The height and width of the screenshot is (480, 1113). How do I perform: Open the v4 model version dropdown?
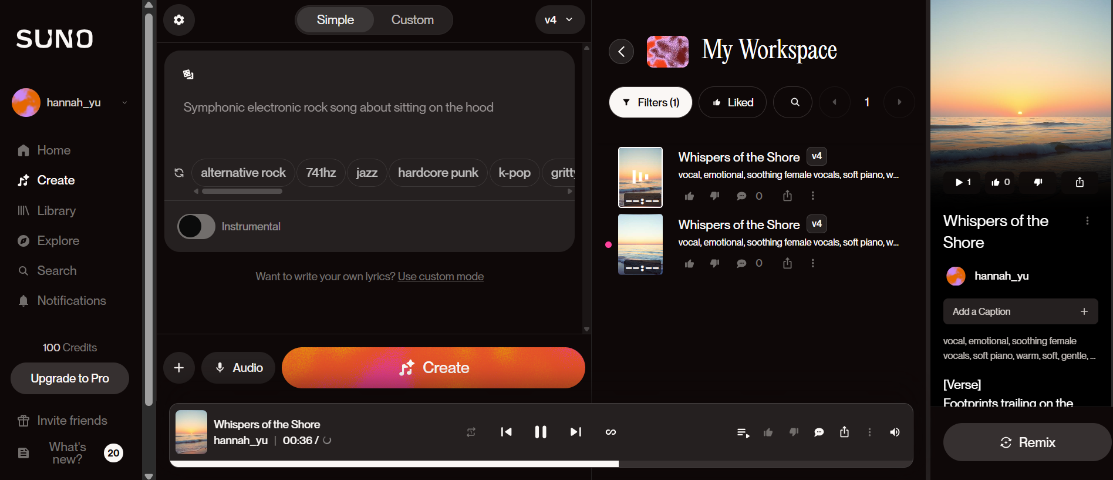[559, 20]
